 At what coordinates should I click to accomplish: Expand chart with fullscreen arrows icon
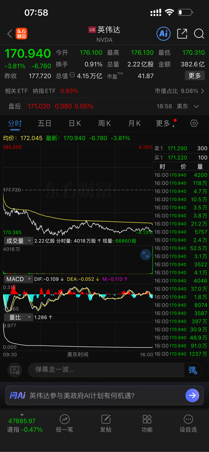[146, 255]
